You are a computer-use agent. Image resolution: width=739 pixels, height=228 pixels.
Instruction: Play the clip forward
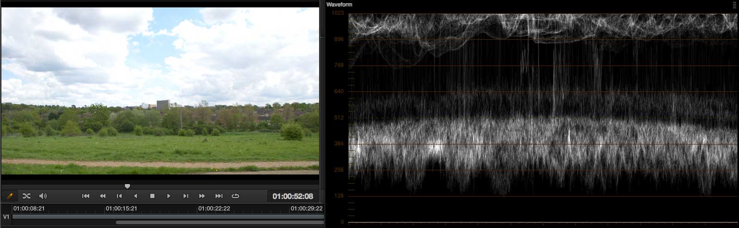169,196
